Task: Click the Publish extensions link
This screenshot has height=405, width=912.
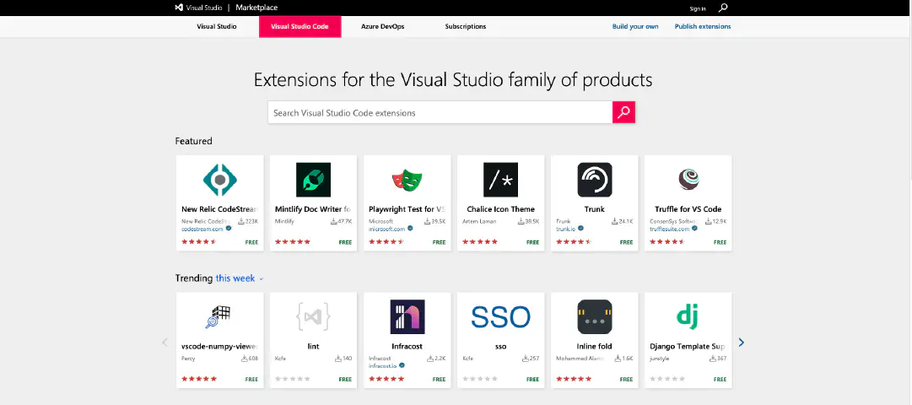Action: (702, 27)
